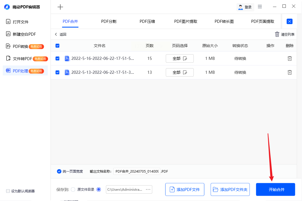Click the output document name field
The image size is (302, 201).
click(x=137, y=171)
